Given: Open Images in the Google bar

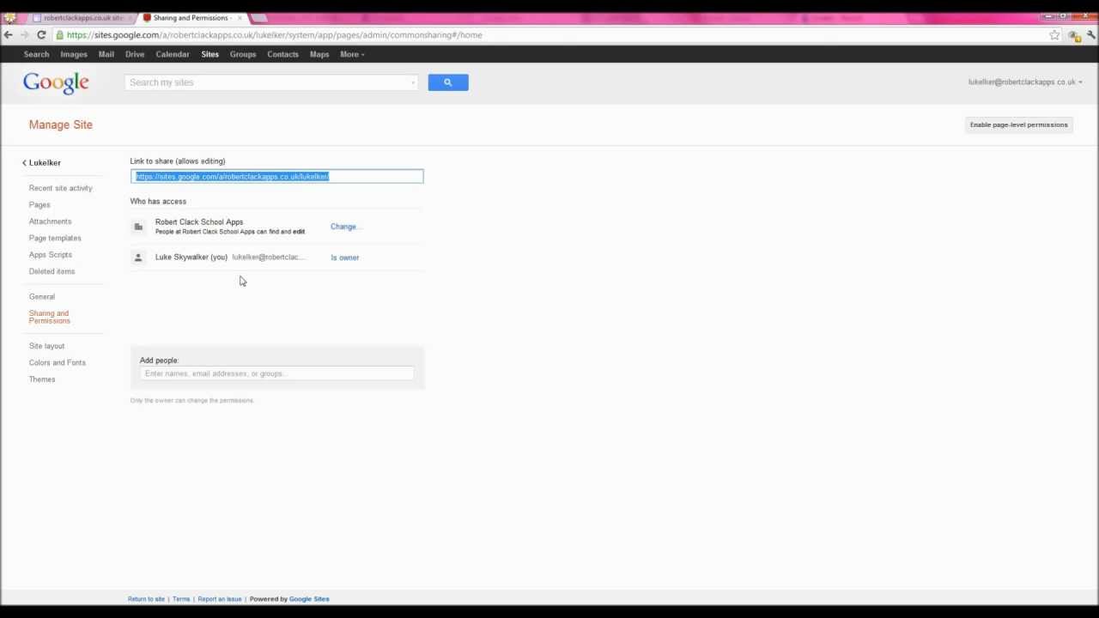Looking at the screenshot, I should pyautogui.click(x=74, y=54).
